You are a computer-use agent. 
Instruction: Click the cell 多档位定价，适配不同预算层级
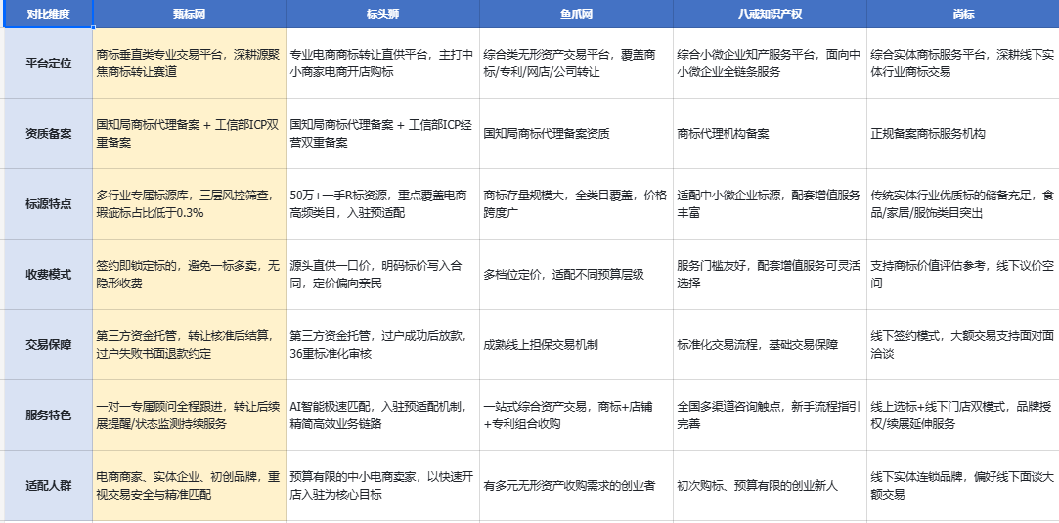point(576,275)
